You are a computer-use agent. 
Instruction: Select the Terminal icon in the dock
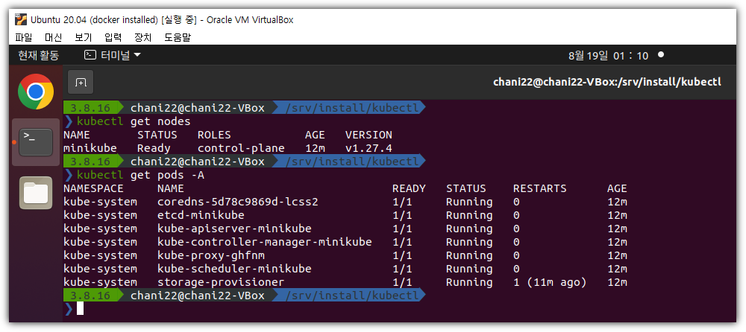(36, 142)
